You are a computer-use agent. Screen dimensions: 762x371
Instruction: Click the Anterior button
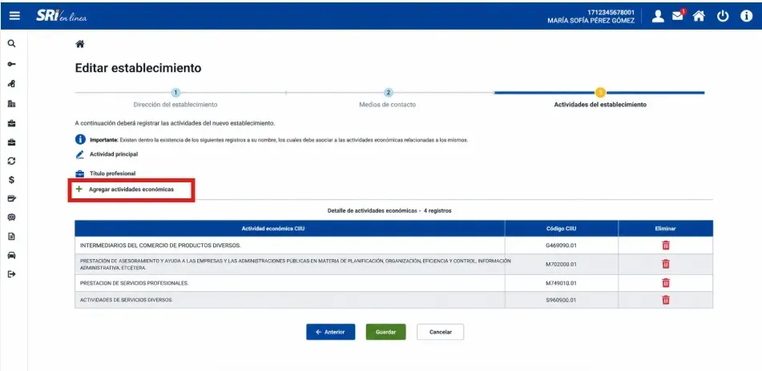click(330, 332)
